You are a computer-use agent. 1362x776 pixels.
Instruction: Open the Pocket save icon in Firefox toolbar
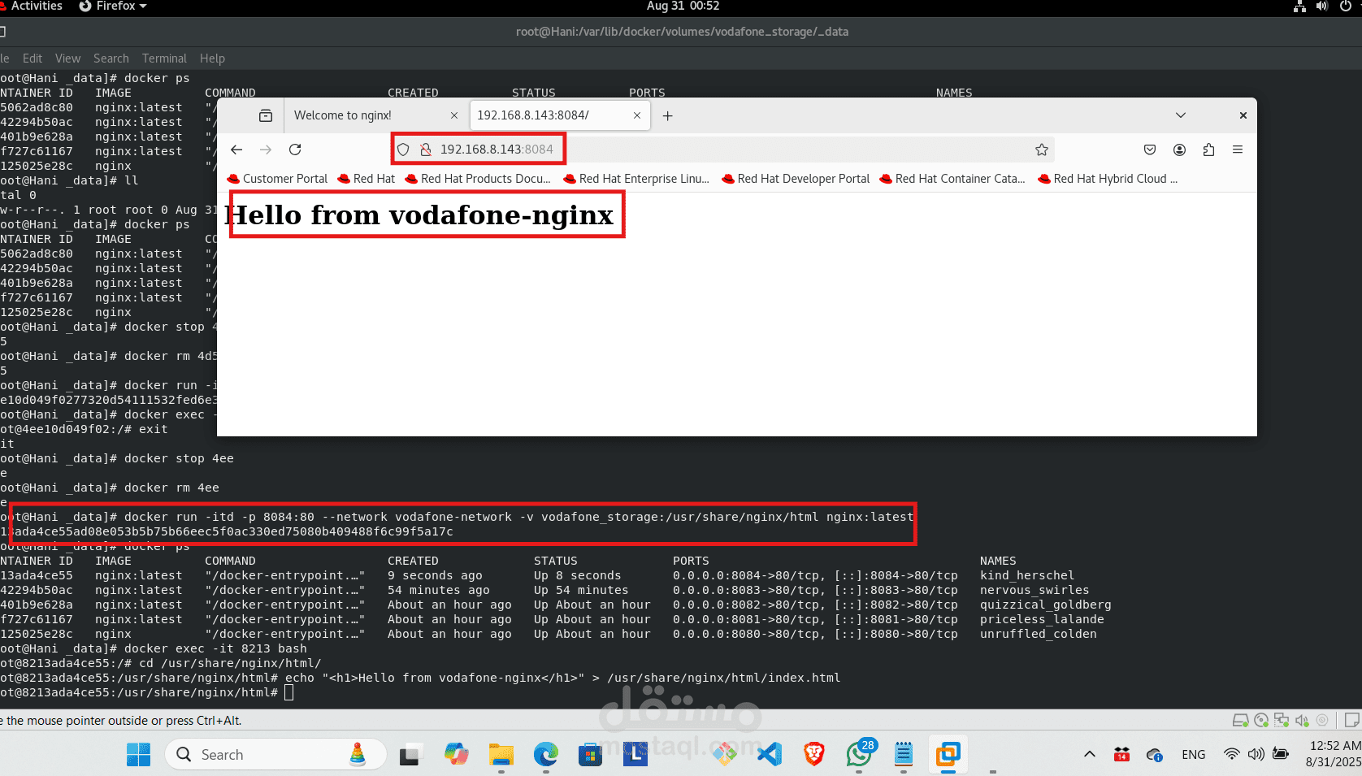[x=1150, y=150]
